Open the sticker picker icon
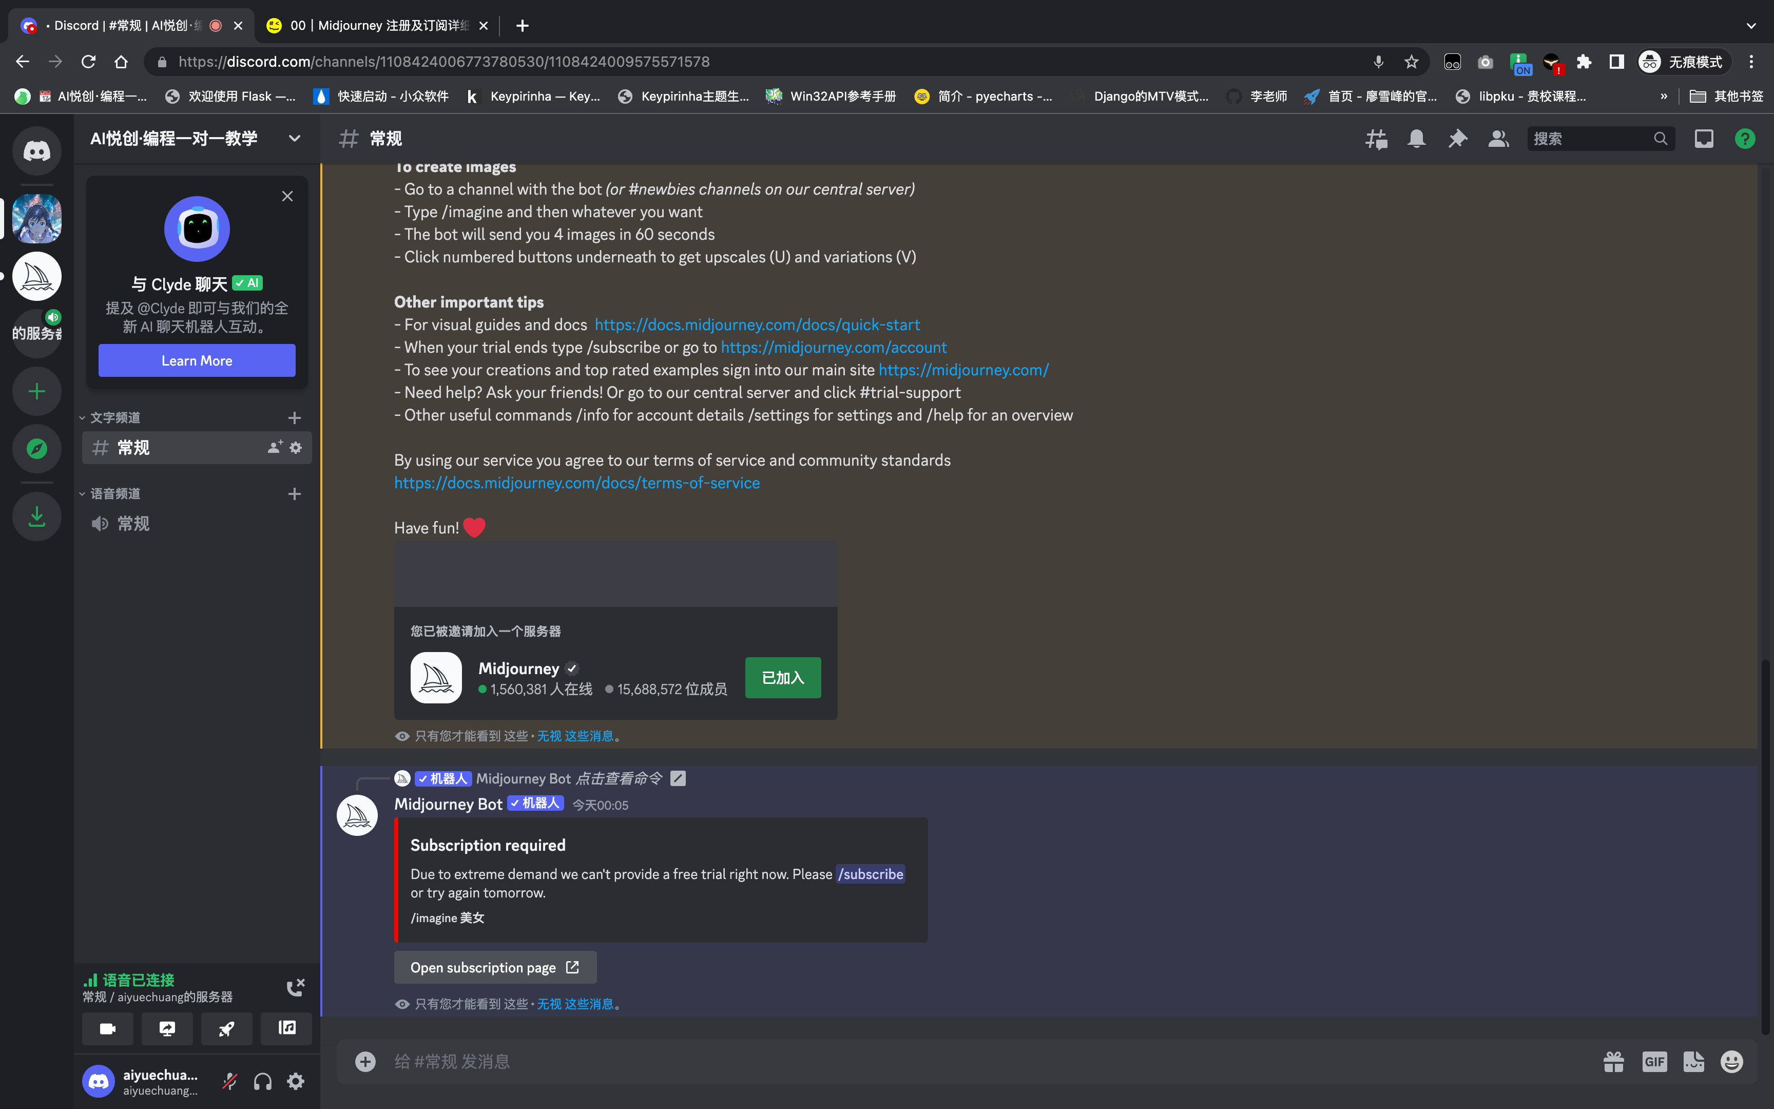This screenshot has height=1109, width=1774. pos(1693,1061)
